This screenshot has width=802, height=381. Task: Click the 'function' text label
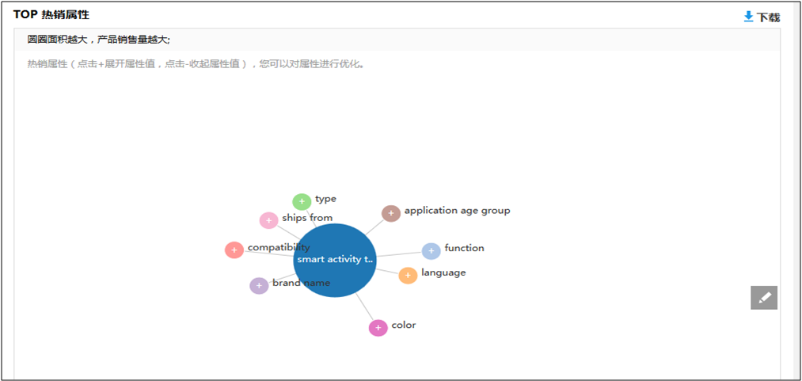[464, 248]
